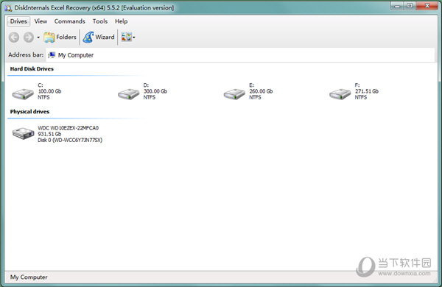Minimize the Excel Recovery window

pos(398,6)
